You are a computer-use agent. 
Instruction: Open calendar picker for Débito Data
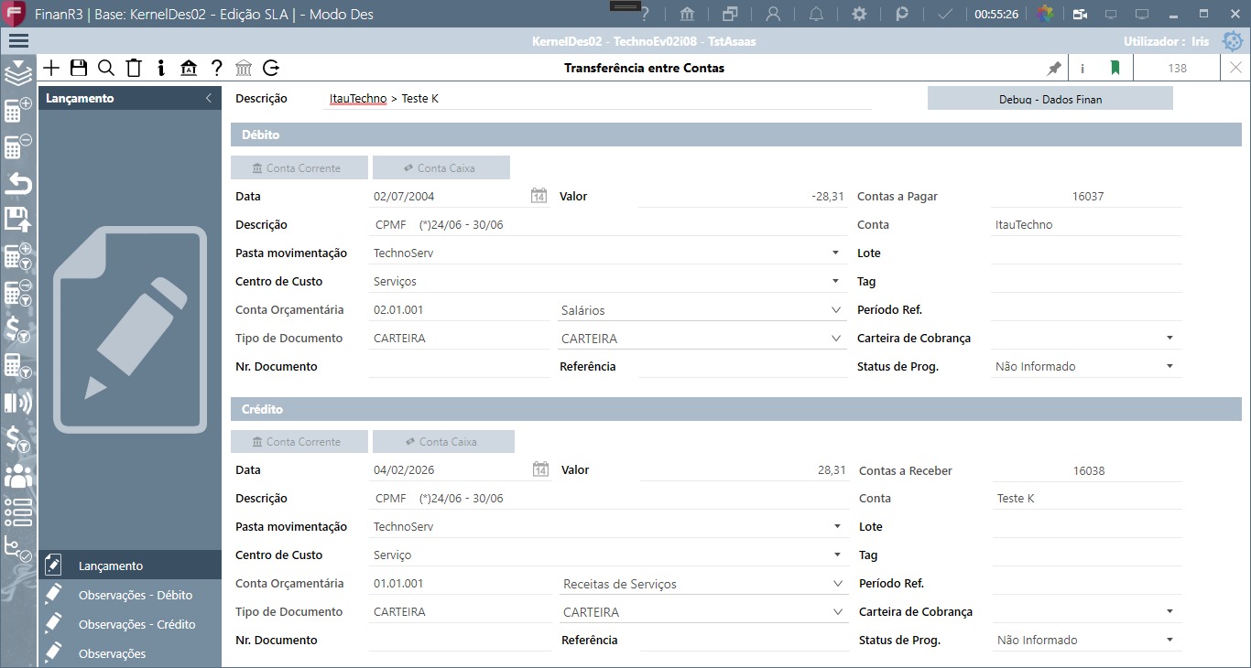(539, 196)
